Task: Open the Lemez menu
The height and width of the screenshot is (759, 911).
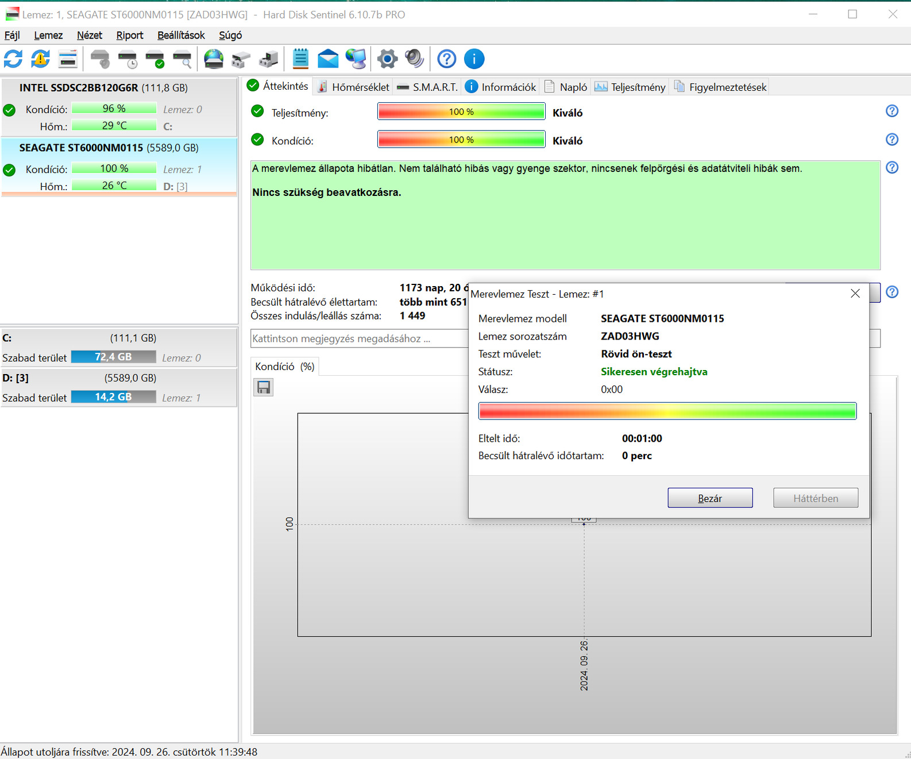Action: (48, 35)
